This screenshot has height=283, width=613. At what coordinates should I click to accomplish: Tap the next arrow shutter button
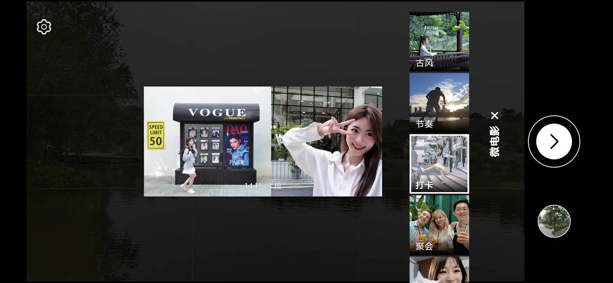(x=554, y=141)
